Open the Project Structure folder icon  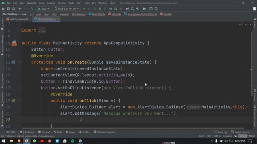click(145, 9)
